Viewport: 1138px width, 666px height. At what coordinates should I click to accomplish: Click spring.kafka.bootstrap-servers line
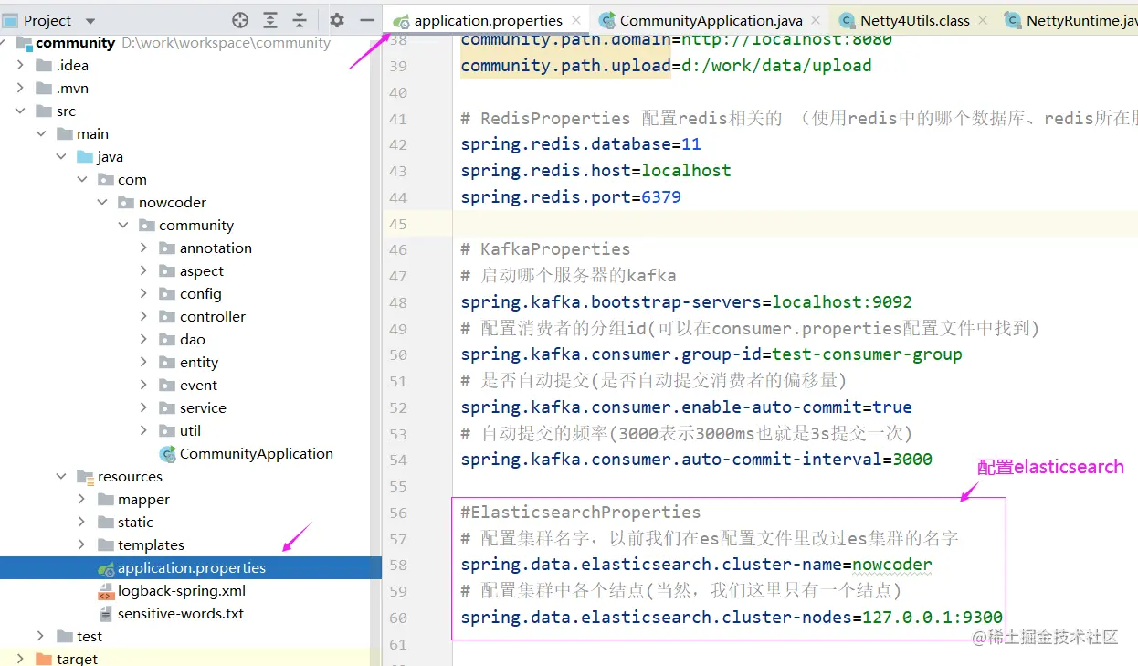pos(686,302)
